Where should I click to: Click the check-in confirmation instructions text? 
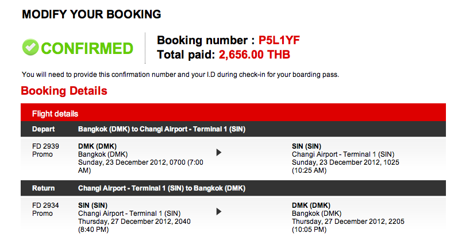[x=180, y=75]
